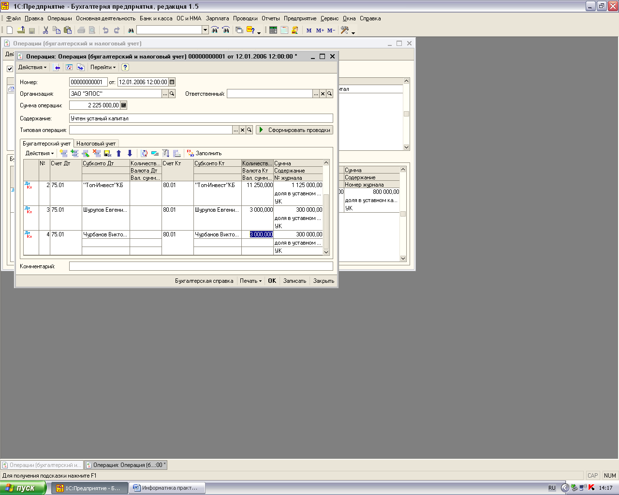Open the Печать dropdown button
The image size is (619, 495).
251,281
